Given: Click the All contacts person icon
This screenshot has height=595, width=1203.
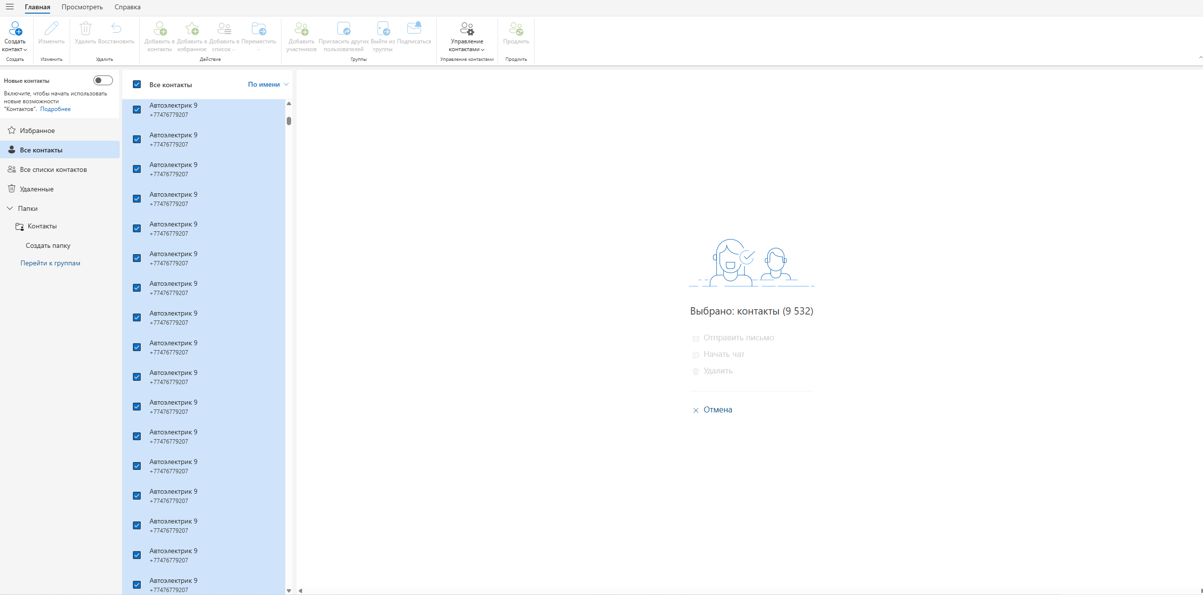Looking at the screenshot, I should (x=12, y=149).
